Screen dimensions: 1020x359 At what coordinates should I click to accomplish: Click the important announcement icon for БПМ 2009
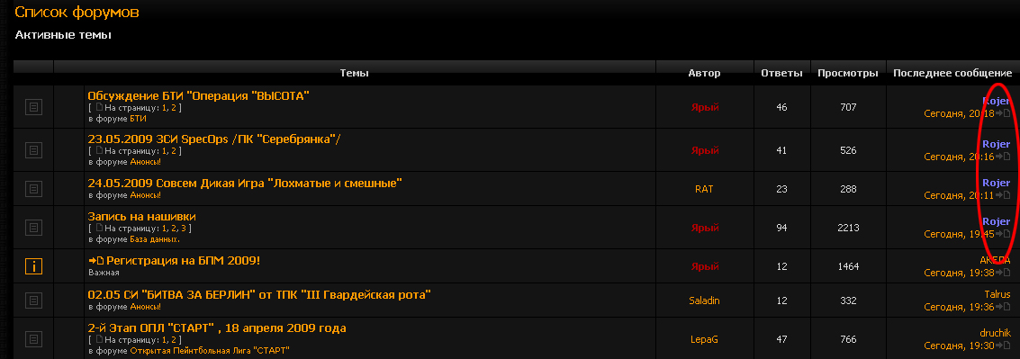(x=33, y=266)
